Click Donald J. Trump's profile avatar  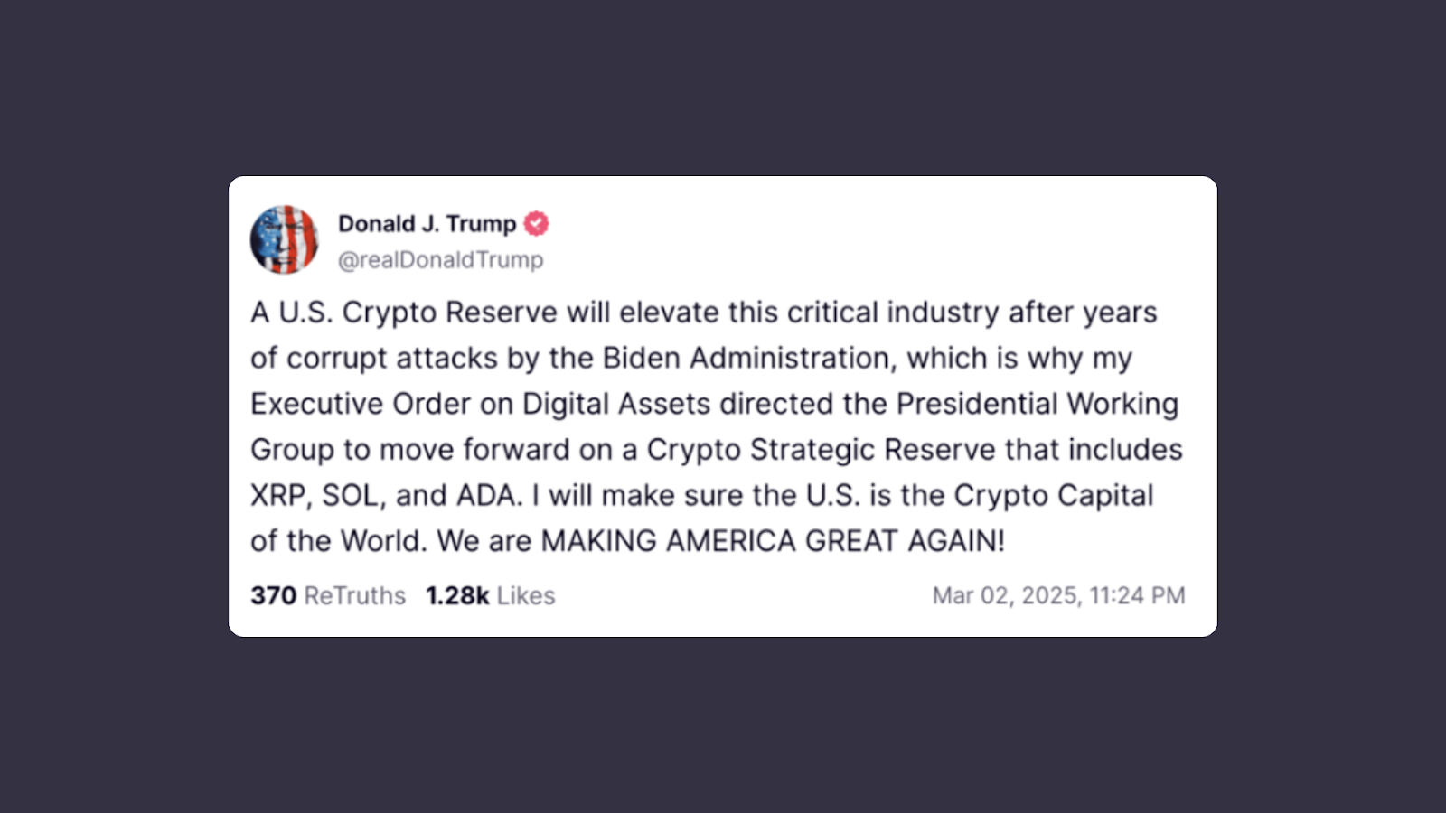click(x=284, y=239)
